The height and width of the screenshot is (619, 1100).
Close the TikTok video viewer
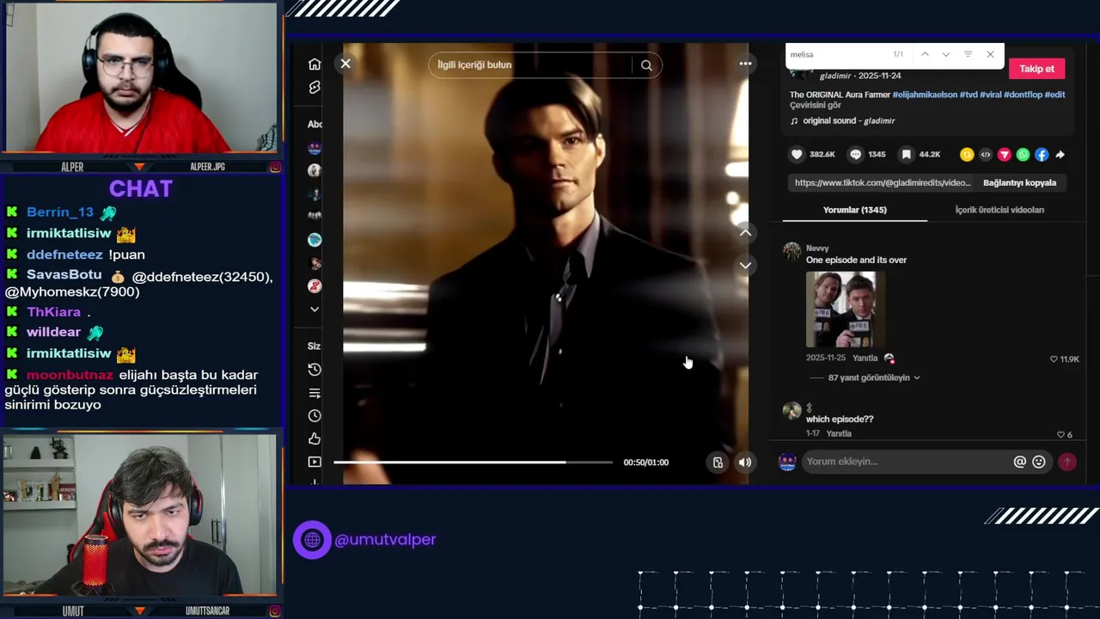pyautogui.click(x=345, y=64)
